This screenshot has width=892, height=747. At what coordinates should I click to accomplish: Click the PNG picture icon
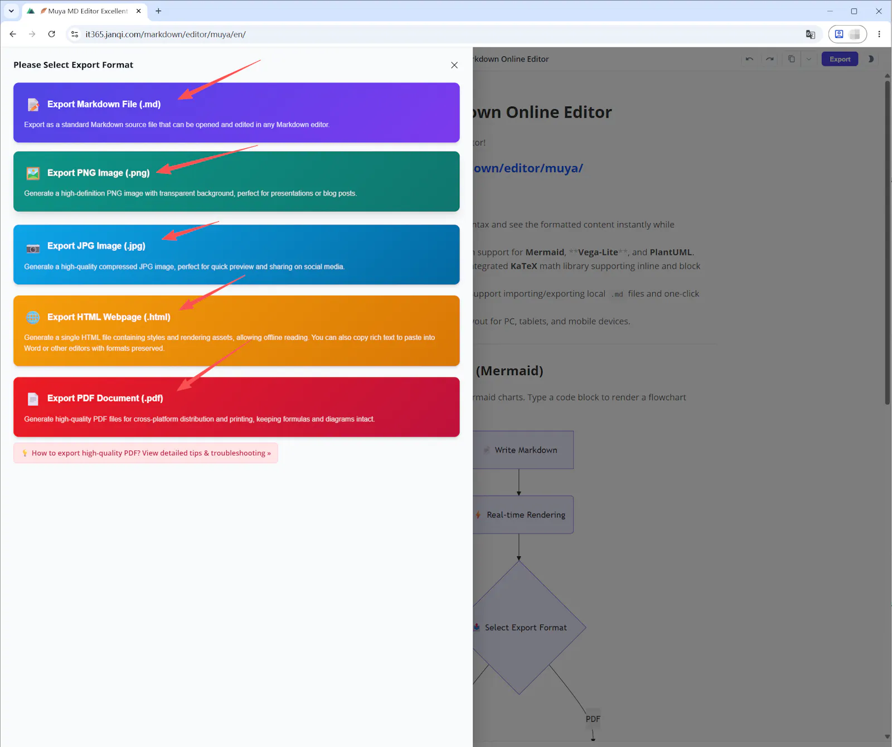tap(33, 173)
